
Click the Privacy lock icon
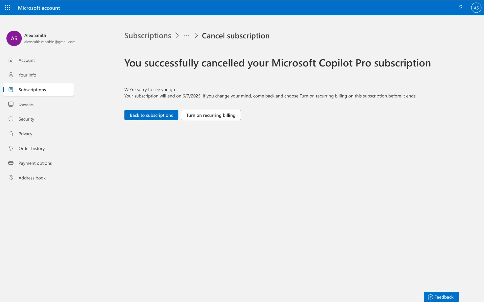(x=11, y=134)
